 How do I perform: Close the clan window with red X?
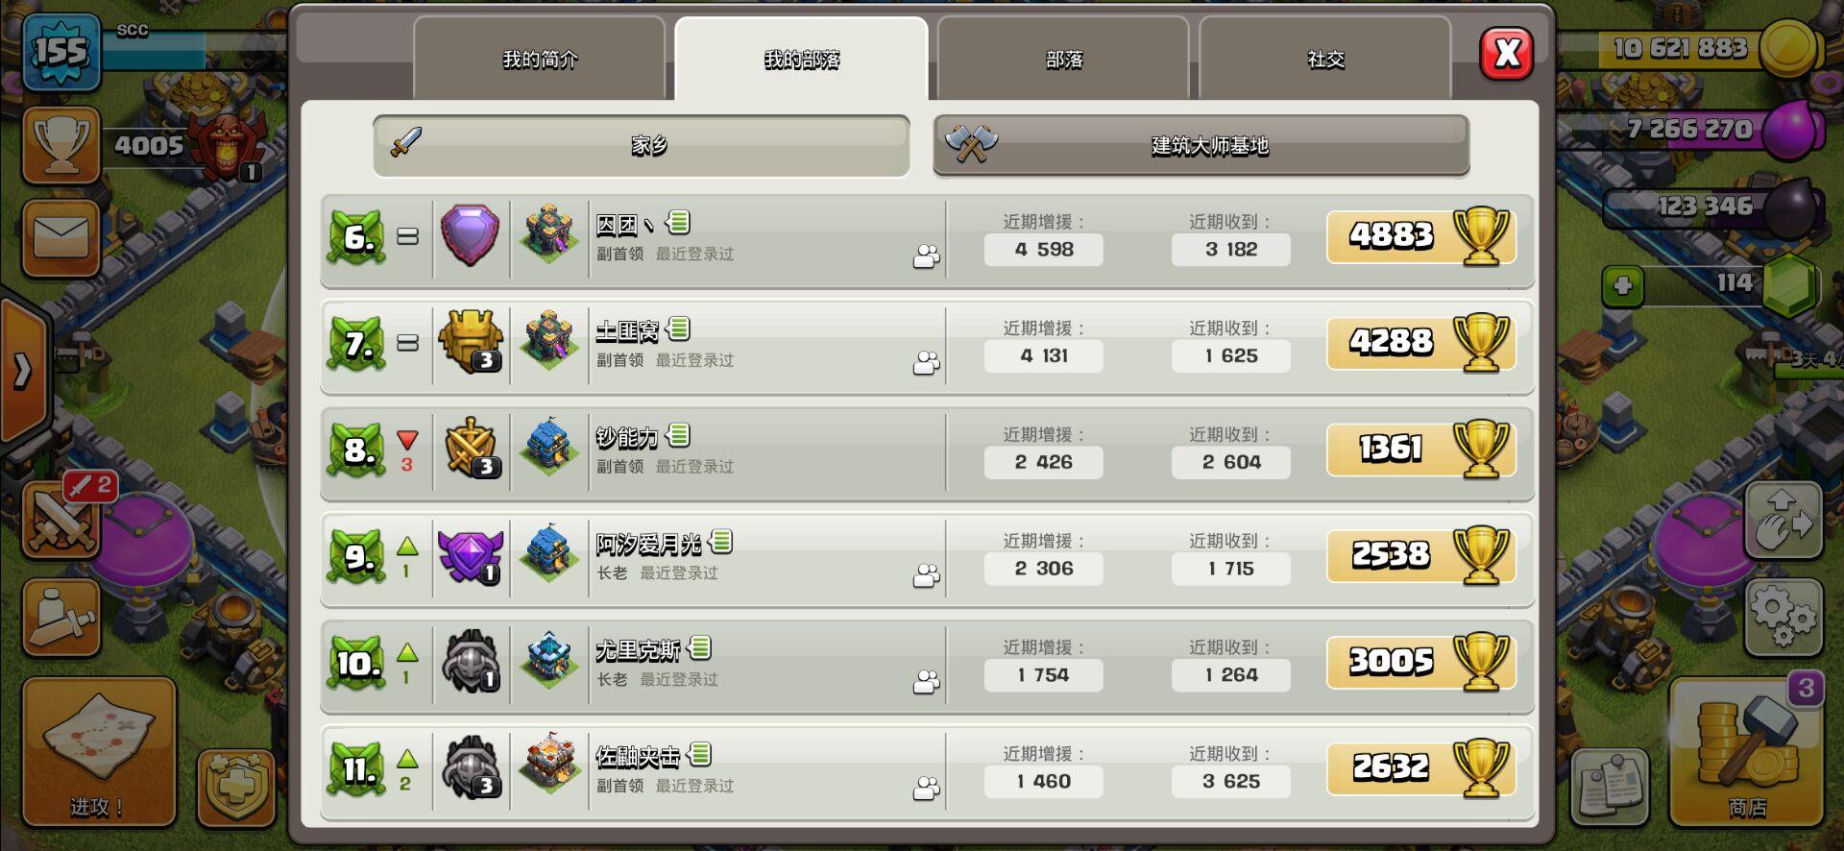[x=1507, y=53]
